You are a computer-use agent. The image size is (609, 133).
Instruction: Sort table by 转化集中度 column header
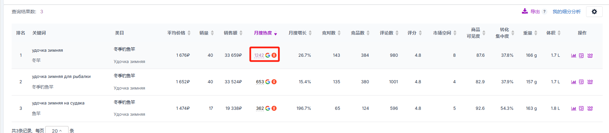505,33
